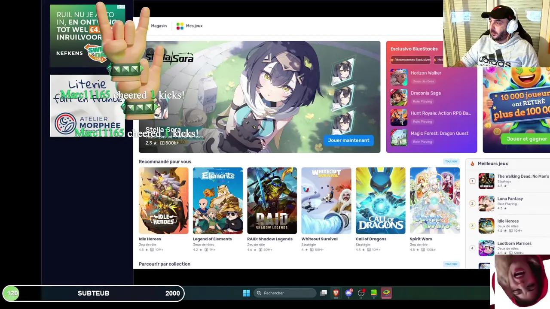Open OBS Studio from the taskbar
The image size is (550, 309).
coord(361,293)
